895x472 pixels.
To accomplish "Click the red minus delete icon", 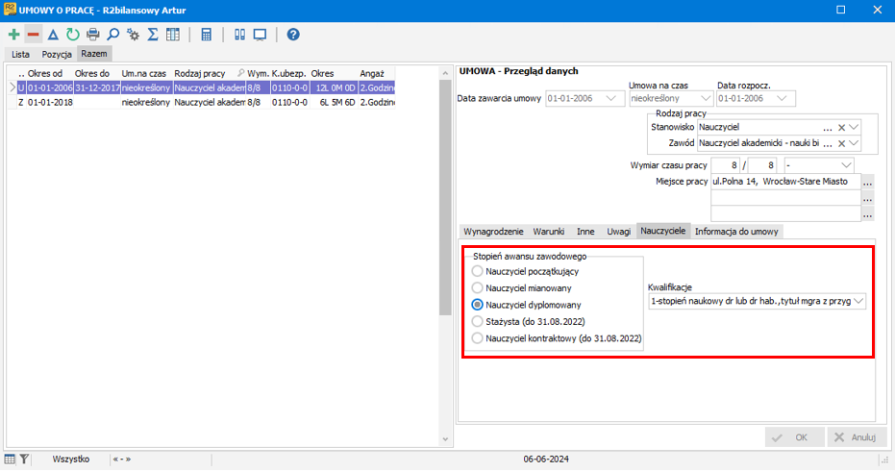I will 33,35.
